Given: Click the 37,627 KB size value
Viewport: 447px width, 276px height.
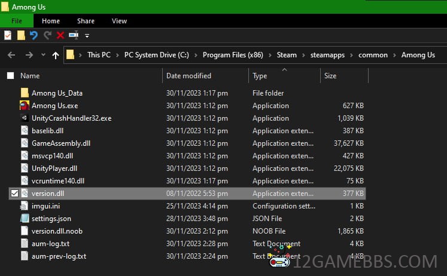Looking at the screenshot, I should [x=349, y=143].
